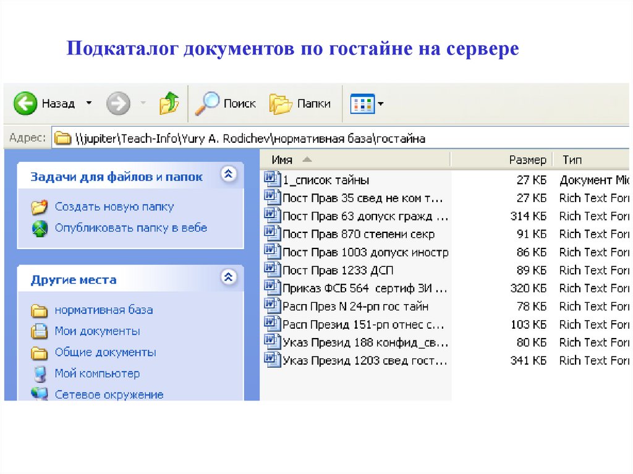Image resolution: width=633 pixels, height=474 pixels.
Task: Select file Приказ ФСБ 564 сертиф ЗИ
Action: [x=365, y=288]
